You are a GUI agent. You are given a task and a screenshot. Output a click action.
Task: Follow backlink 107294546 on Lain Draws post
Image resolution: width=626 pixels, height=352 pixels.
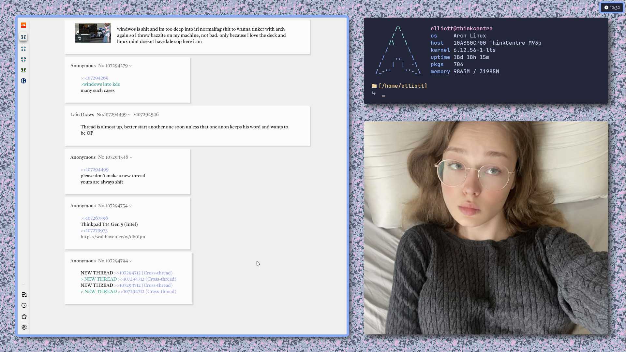pyautogui.click(x=147, y=115)
